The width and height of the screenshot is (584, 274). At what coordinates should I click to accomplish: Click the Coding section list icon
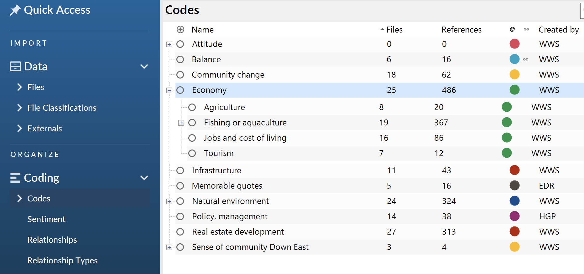tap(15, 178)
